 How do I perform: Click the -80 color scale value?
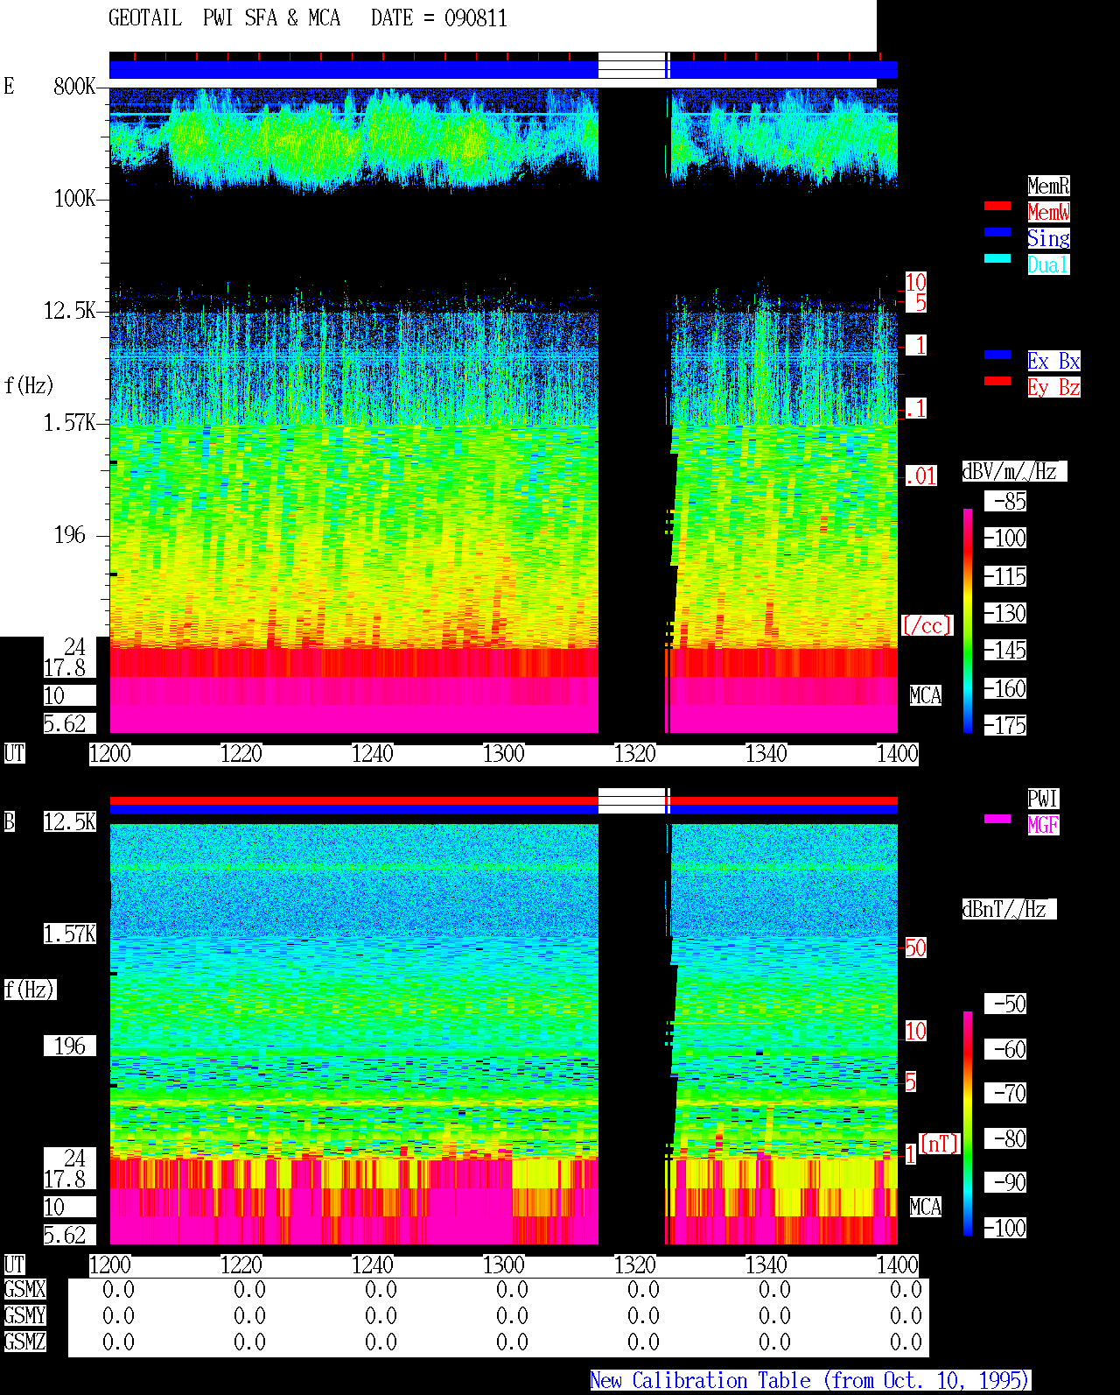(1006, 1138)
